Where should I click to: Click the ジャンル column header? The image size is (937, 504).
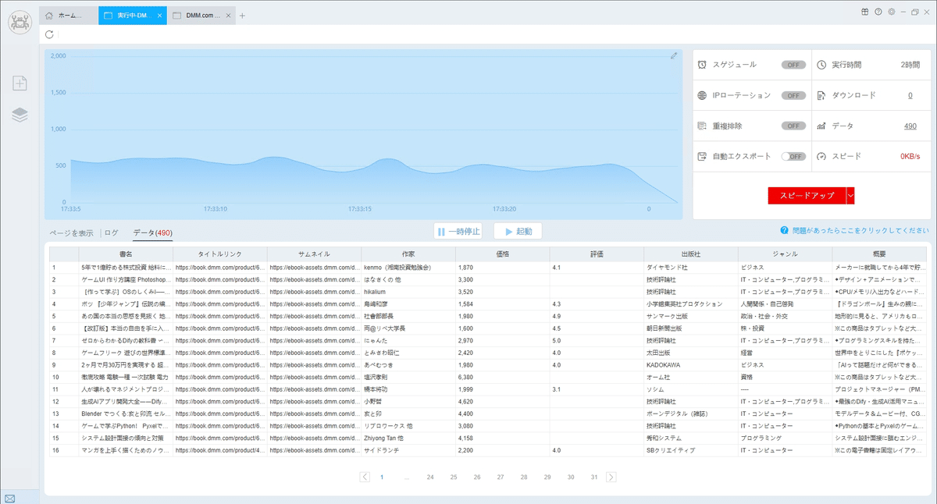[x=785, y=254]
